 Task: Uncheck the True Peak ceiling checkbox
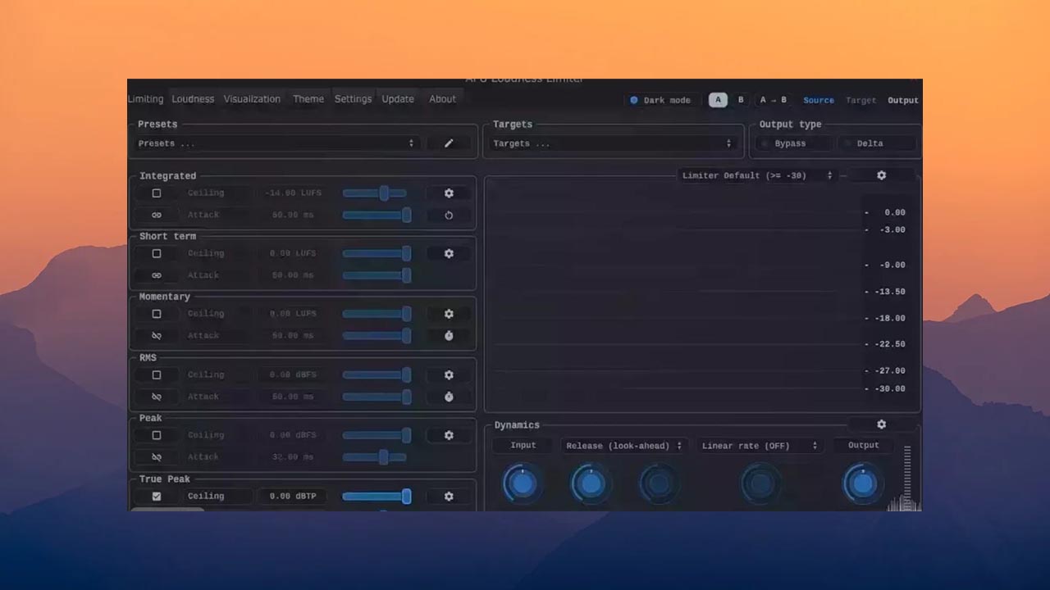(x=156, y=496)
